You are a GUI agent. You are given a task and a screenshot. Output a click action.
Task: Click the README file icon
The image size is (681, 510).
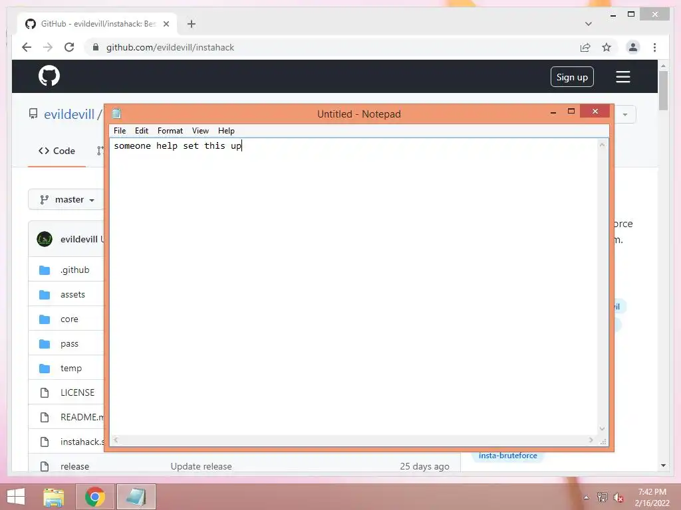[x=45, y=417]
